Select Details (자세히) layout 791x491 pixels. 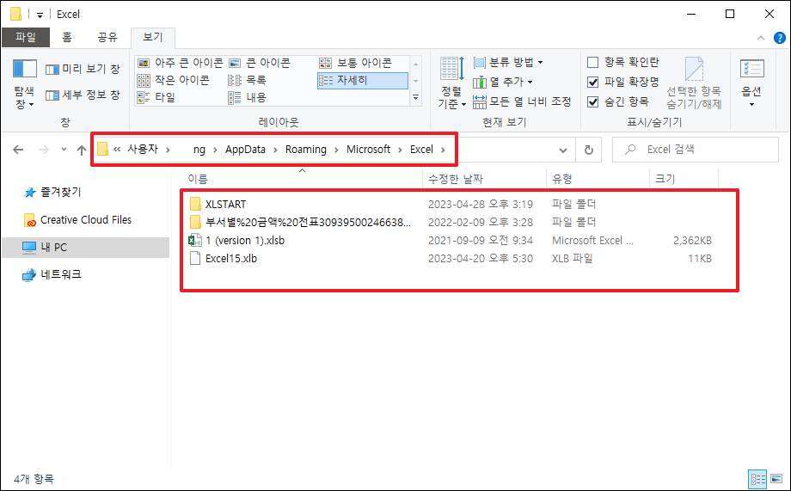click(362, 81)
